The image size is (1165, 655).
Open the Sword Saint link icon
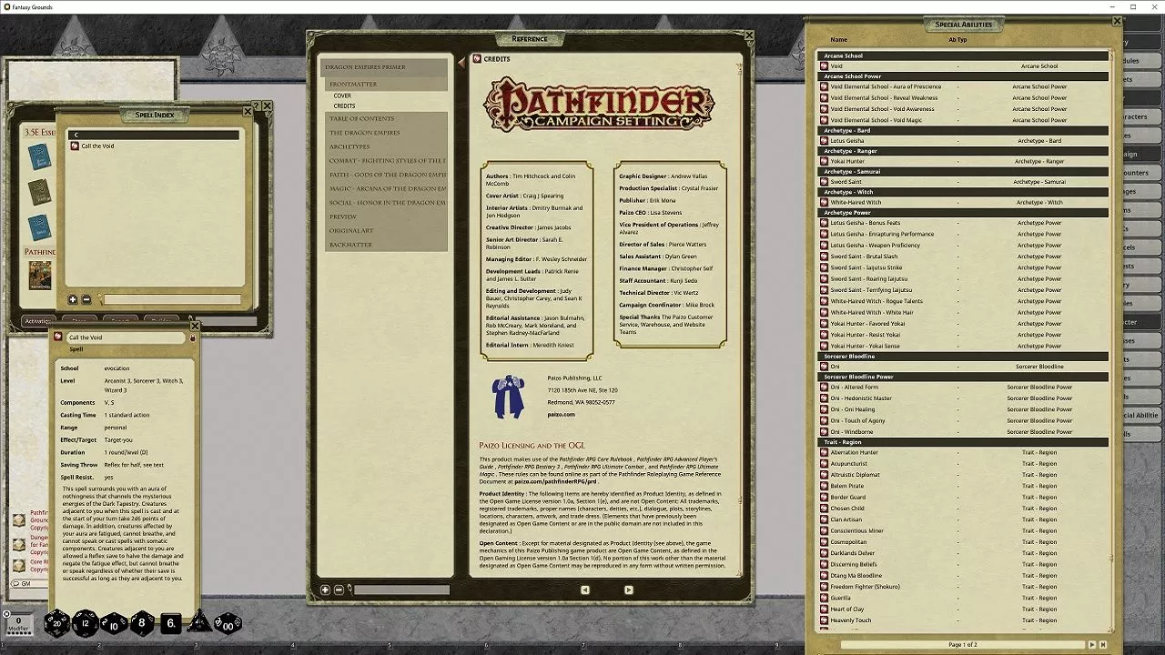(x=824, y=182)
